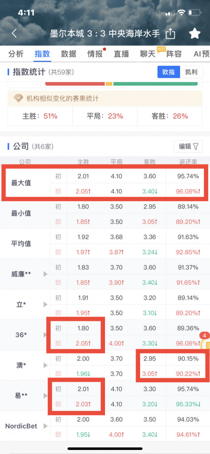Viewport: 210px width, 454px height.
Task: Open the 数据 tab
Action: 69,54
